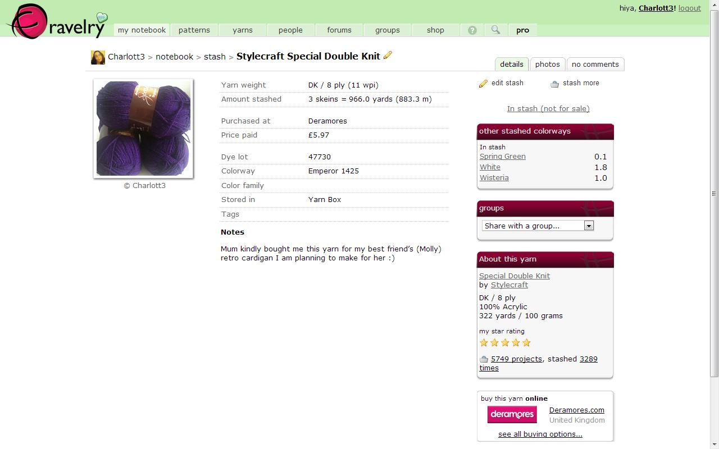
Task: Click the stash more basket icon
Action: 554,84
